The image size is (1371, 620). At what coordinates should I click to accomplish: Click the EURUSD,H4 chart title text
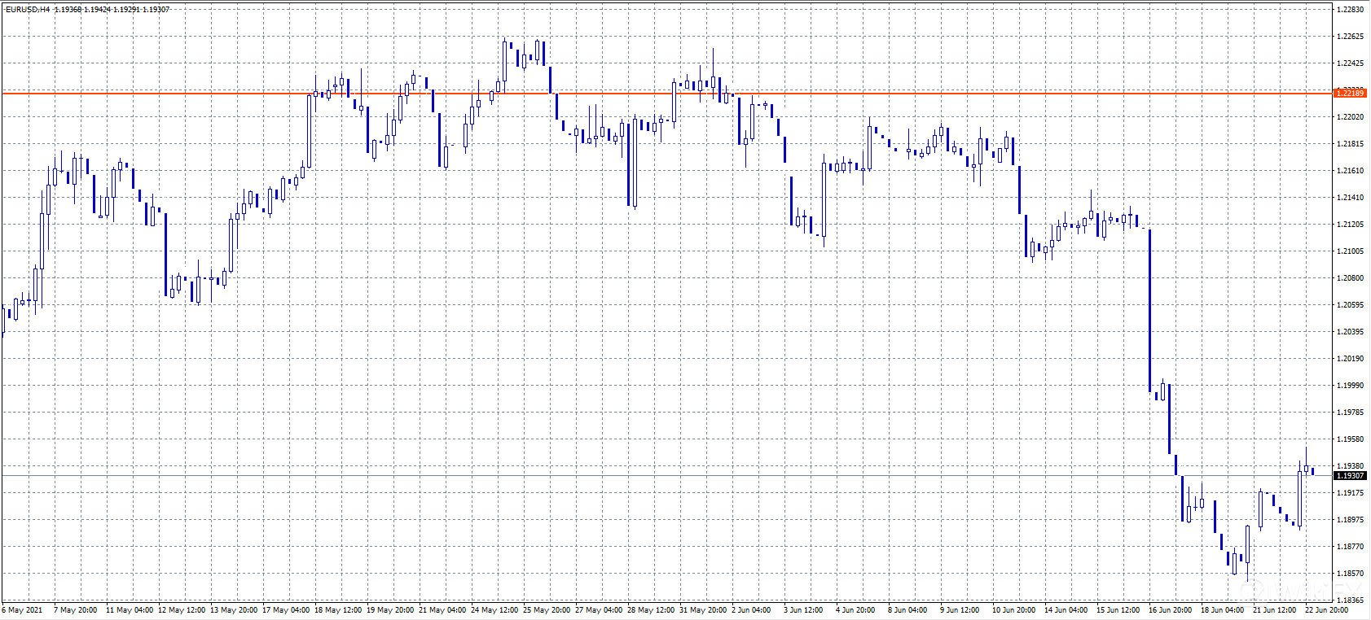pyautogui.click(x=28, y=10)
